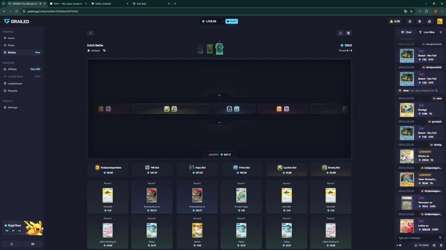Share the battle with the share icon
Viewport: 446px width, 250px height.
[340, 33]
